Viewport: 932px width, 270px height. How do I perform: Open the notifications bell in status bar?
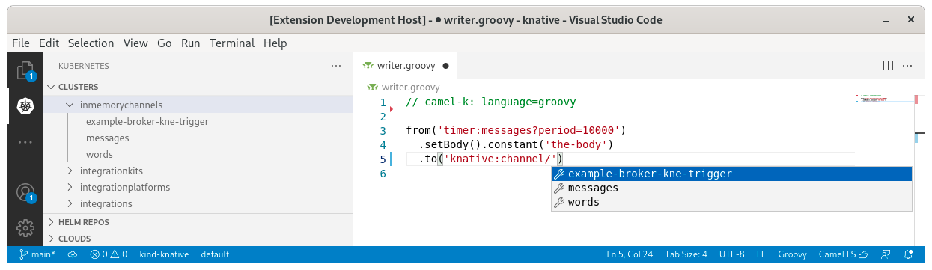[909, 254]
